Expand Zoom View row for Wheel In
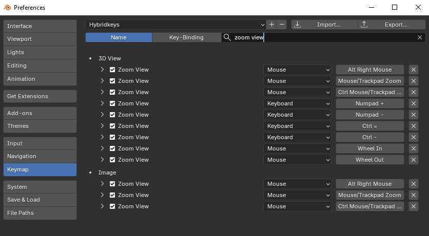Viewport: 429px width, 236px height. (102, 148)
